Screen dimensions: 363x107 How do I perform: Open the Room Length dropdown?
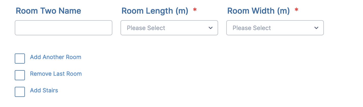(169, 28)
